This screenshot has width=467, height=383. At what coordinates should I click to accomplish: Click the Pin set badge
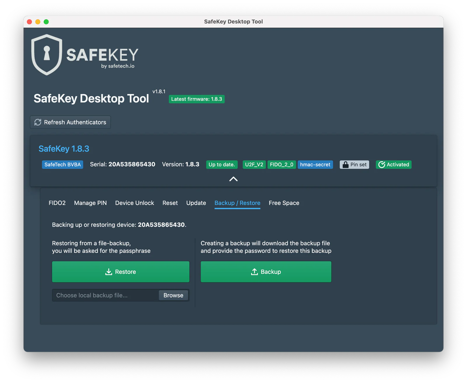[354, 165]
